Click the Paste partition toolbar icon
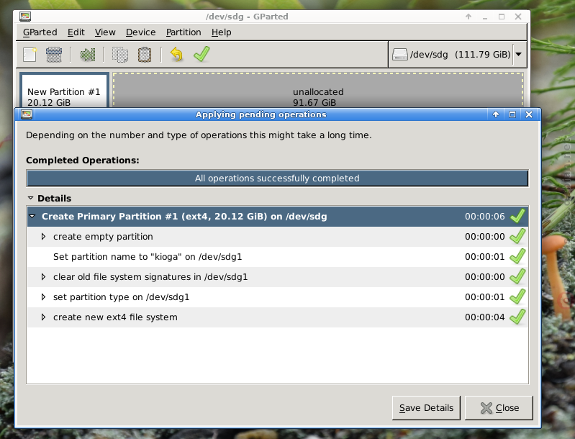This screenshot has width=575, height=439. pos(145,55)
